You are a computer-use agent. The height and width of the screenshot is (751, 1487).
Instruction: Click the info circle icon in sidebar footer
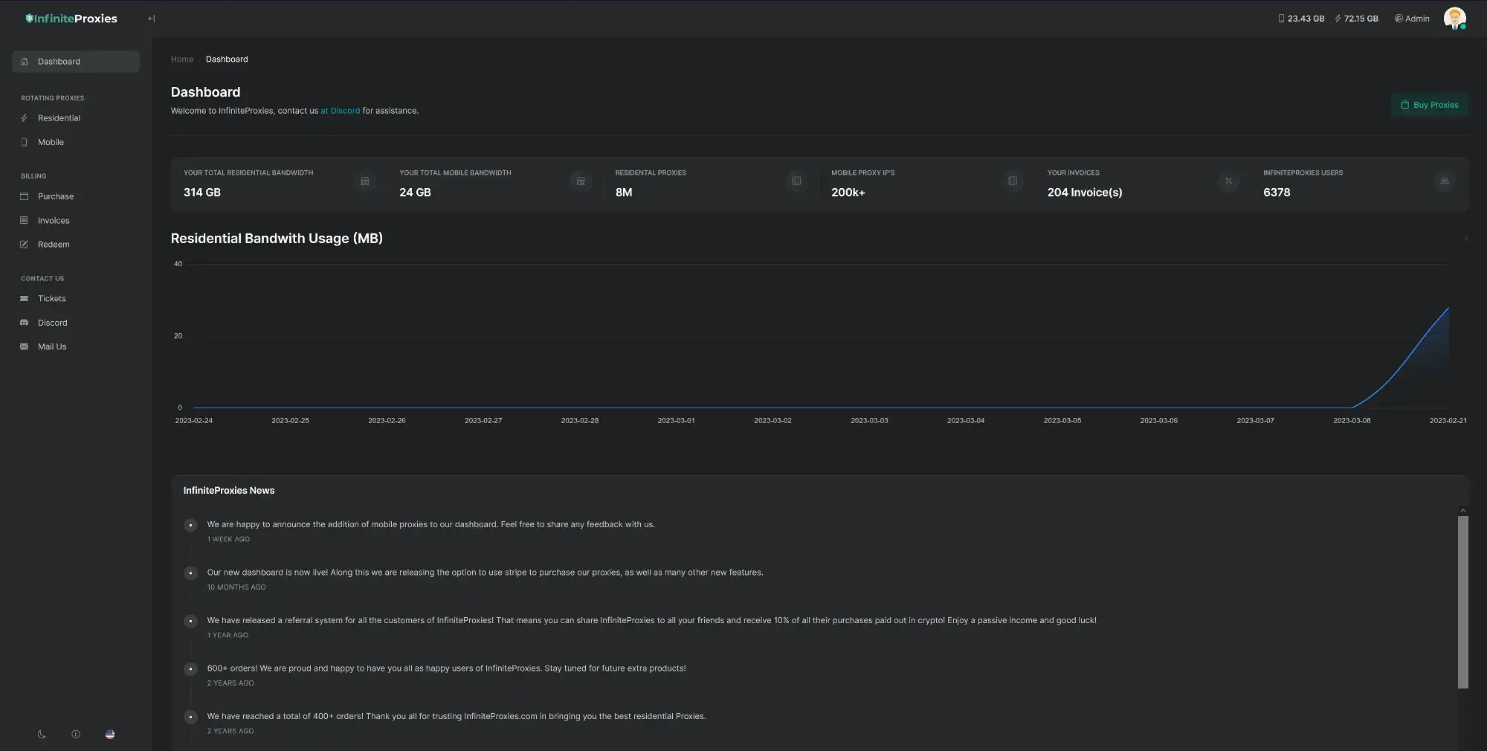[76, 735]
